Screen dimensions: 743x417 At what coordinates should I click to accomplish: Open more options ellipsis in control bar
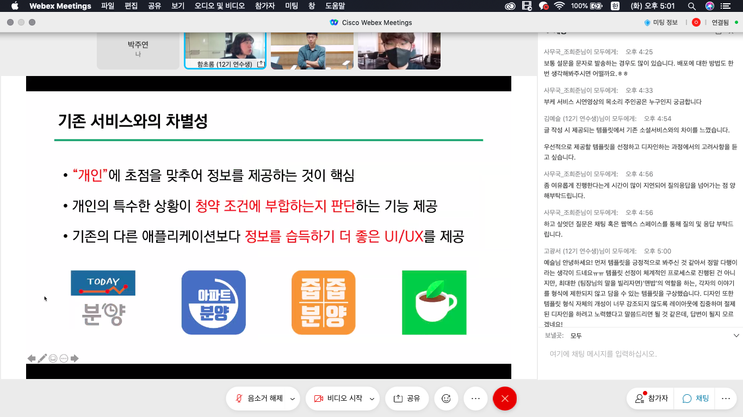click(475, 399)
